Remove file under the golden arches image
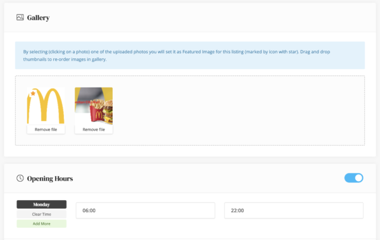Screen dimensions: 380x240 click(46, 129)
